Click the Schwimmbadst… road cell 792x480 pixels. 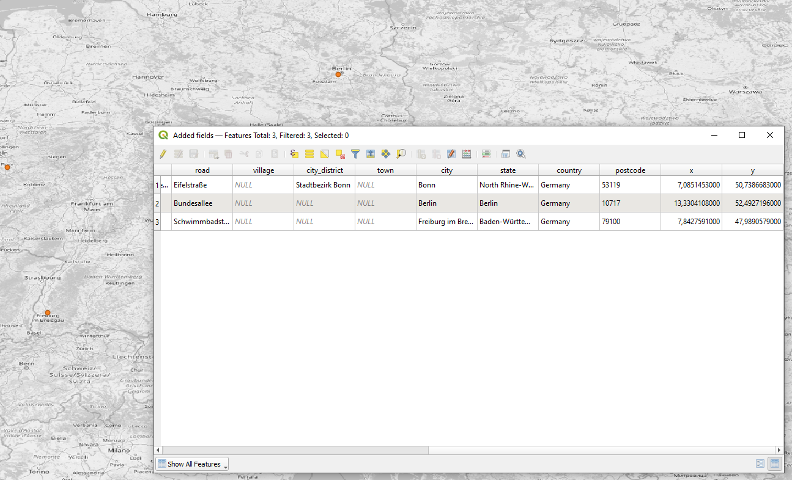[x=202, y=222]
